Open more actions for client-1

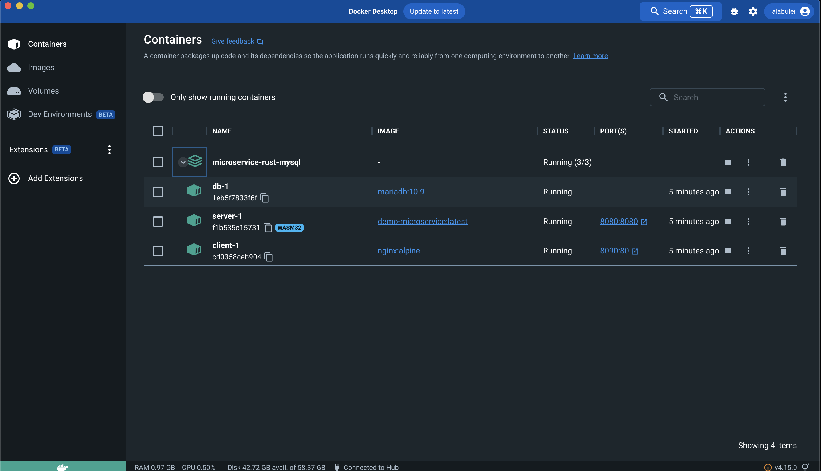[748, 251]
